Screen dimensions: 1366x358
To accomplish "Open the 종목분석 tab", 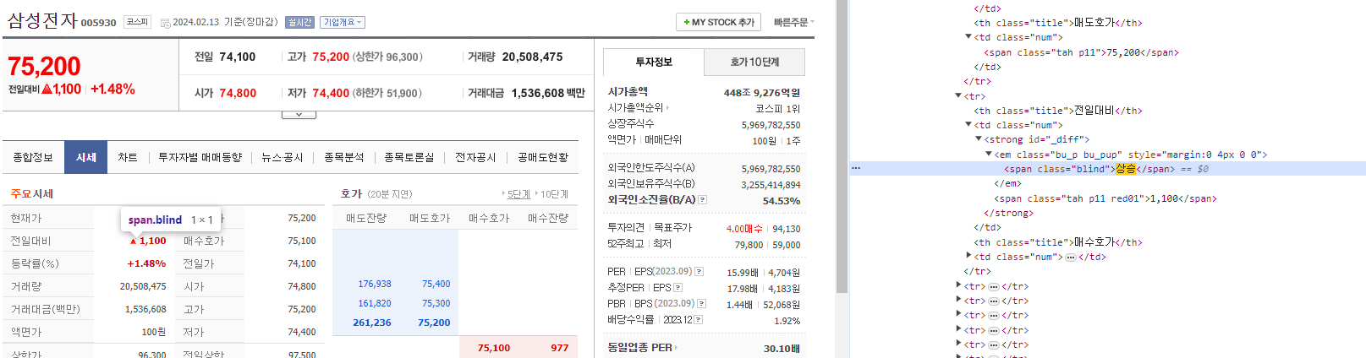I will pos(343,157).
